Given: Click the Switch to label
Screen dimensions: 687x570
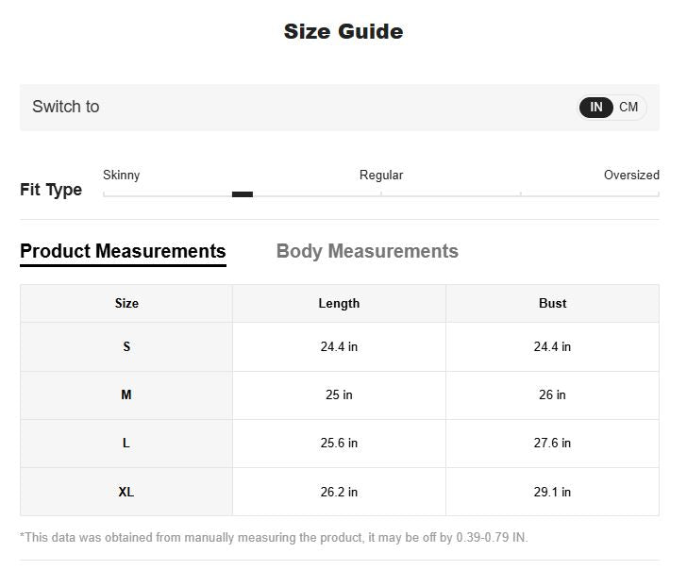Looking at the screenshot, I should [x=66, y=107].
